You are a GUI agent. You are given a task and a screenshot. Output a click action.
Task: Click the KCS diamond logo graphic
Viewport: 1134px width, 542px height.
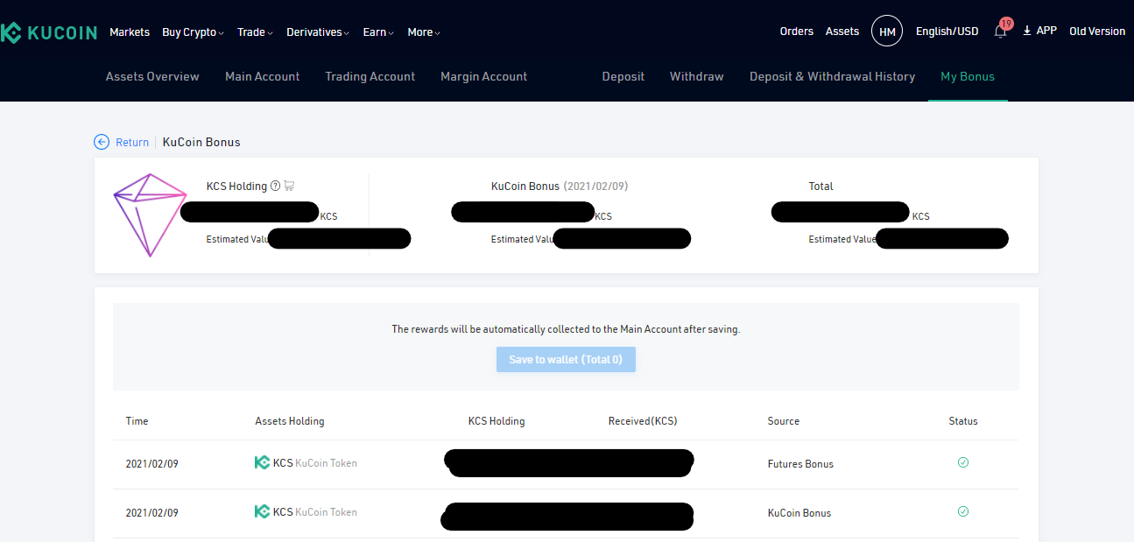(150, 215)
